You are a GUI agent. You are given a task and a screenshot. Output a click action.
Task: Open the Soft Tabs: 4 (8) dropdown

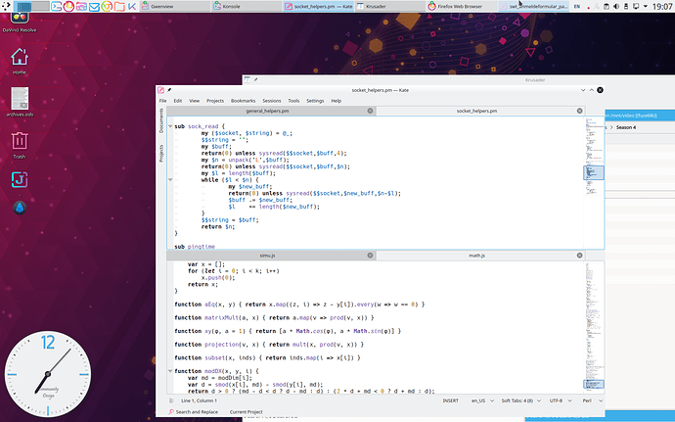(520, 400)
